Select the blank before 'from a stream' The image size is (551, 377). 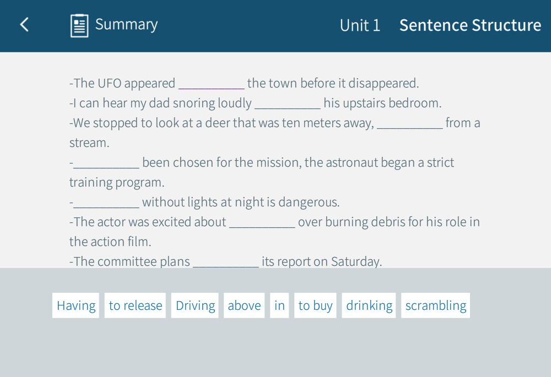pyautogui.click(x=409, y=123)
